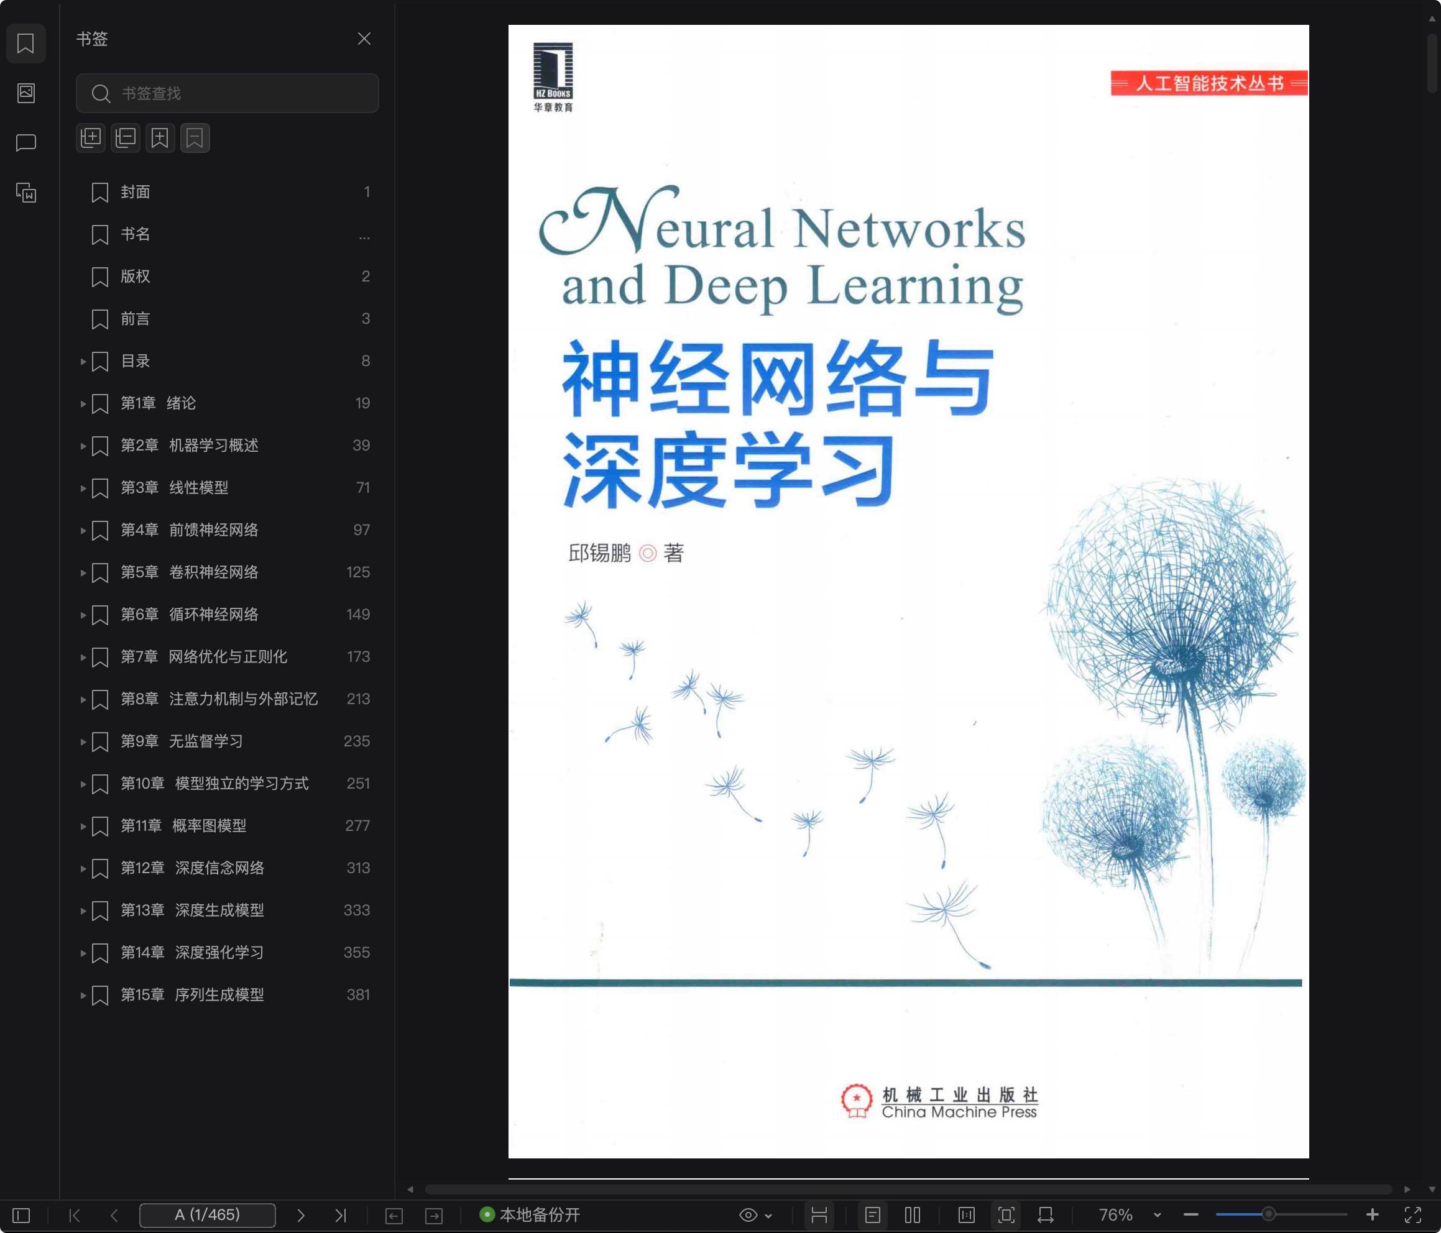This screenshot has width=1441, height=1233.
Task: Click the horizontal scrollbar left arrow
Action: [x=410, y=1189]
